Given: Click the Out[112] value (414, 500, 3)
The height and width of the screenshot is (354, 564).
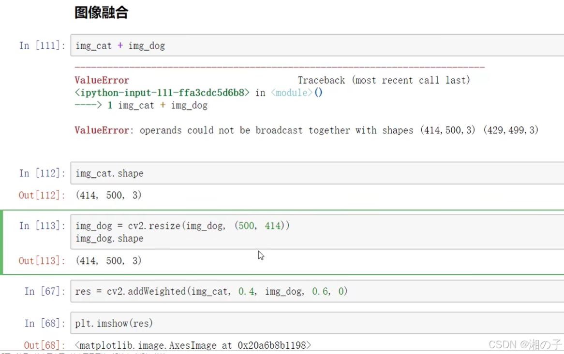Looking at the screenshot, I should click(x=109, y=195).
